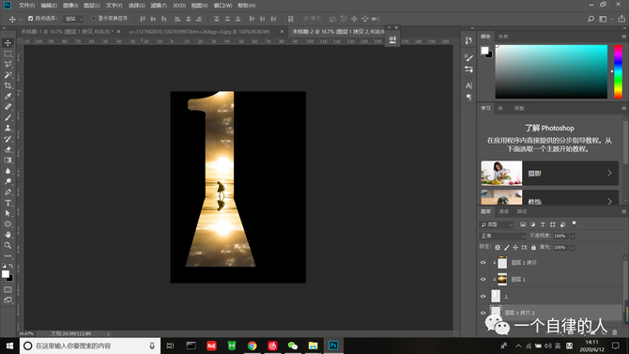This screenshot has height=354, width=629.
Task: Select the Dodge tool
Action: tap(8, 181)
